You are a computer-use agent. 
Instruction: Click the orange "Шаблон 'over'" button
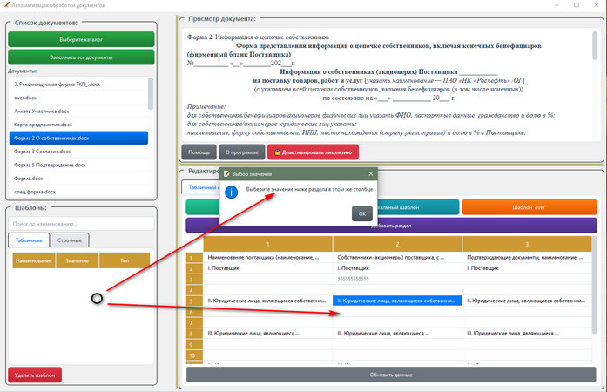click(x=529, y=207)
